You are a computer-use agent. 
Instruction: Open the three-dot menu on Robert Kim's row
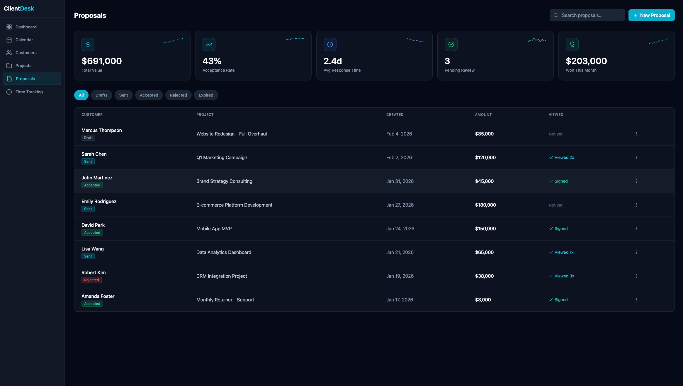click(x=636, y=276)
